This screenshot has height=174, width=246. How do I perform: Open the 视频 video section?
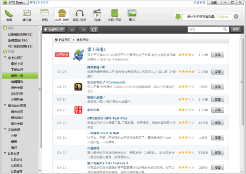tap(97, 15)
